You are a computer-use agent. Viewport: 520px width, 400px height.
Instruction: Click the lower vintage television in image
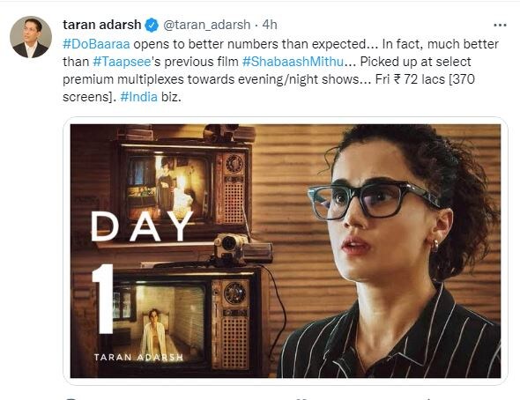184,320
